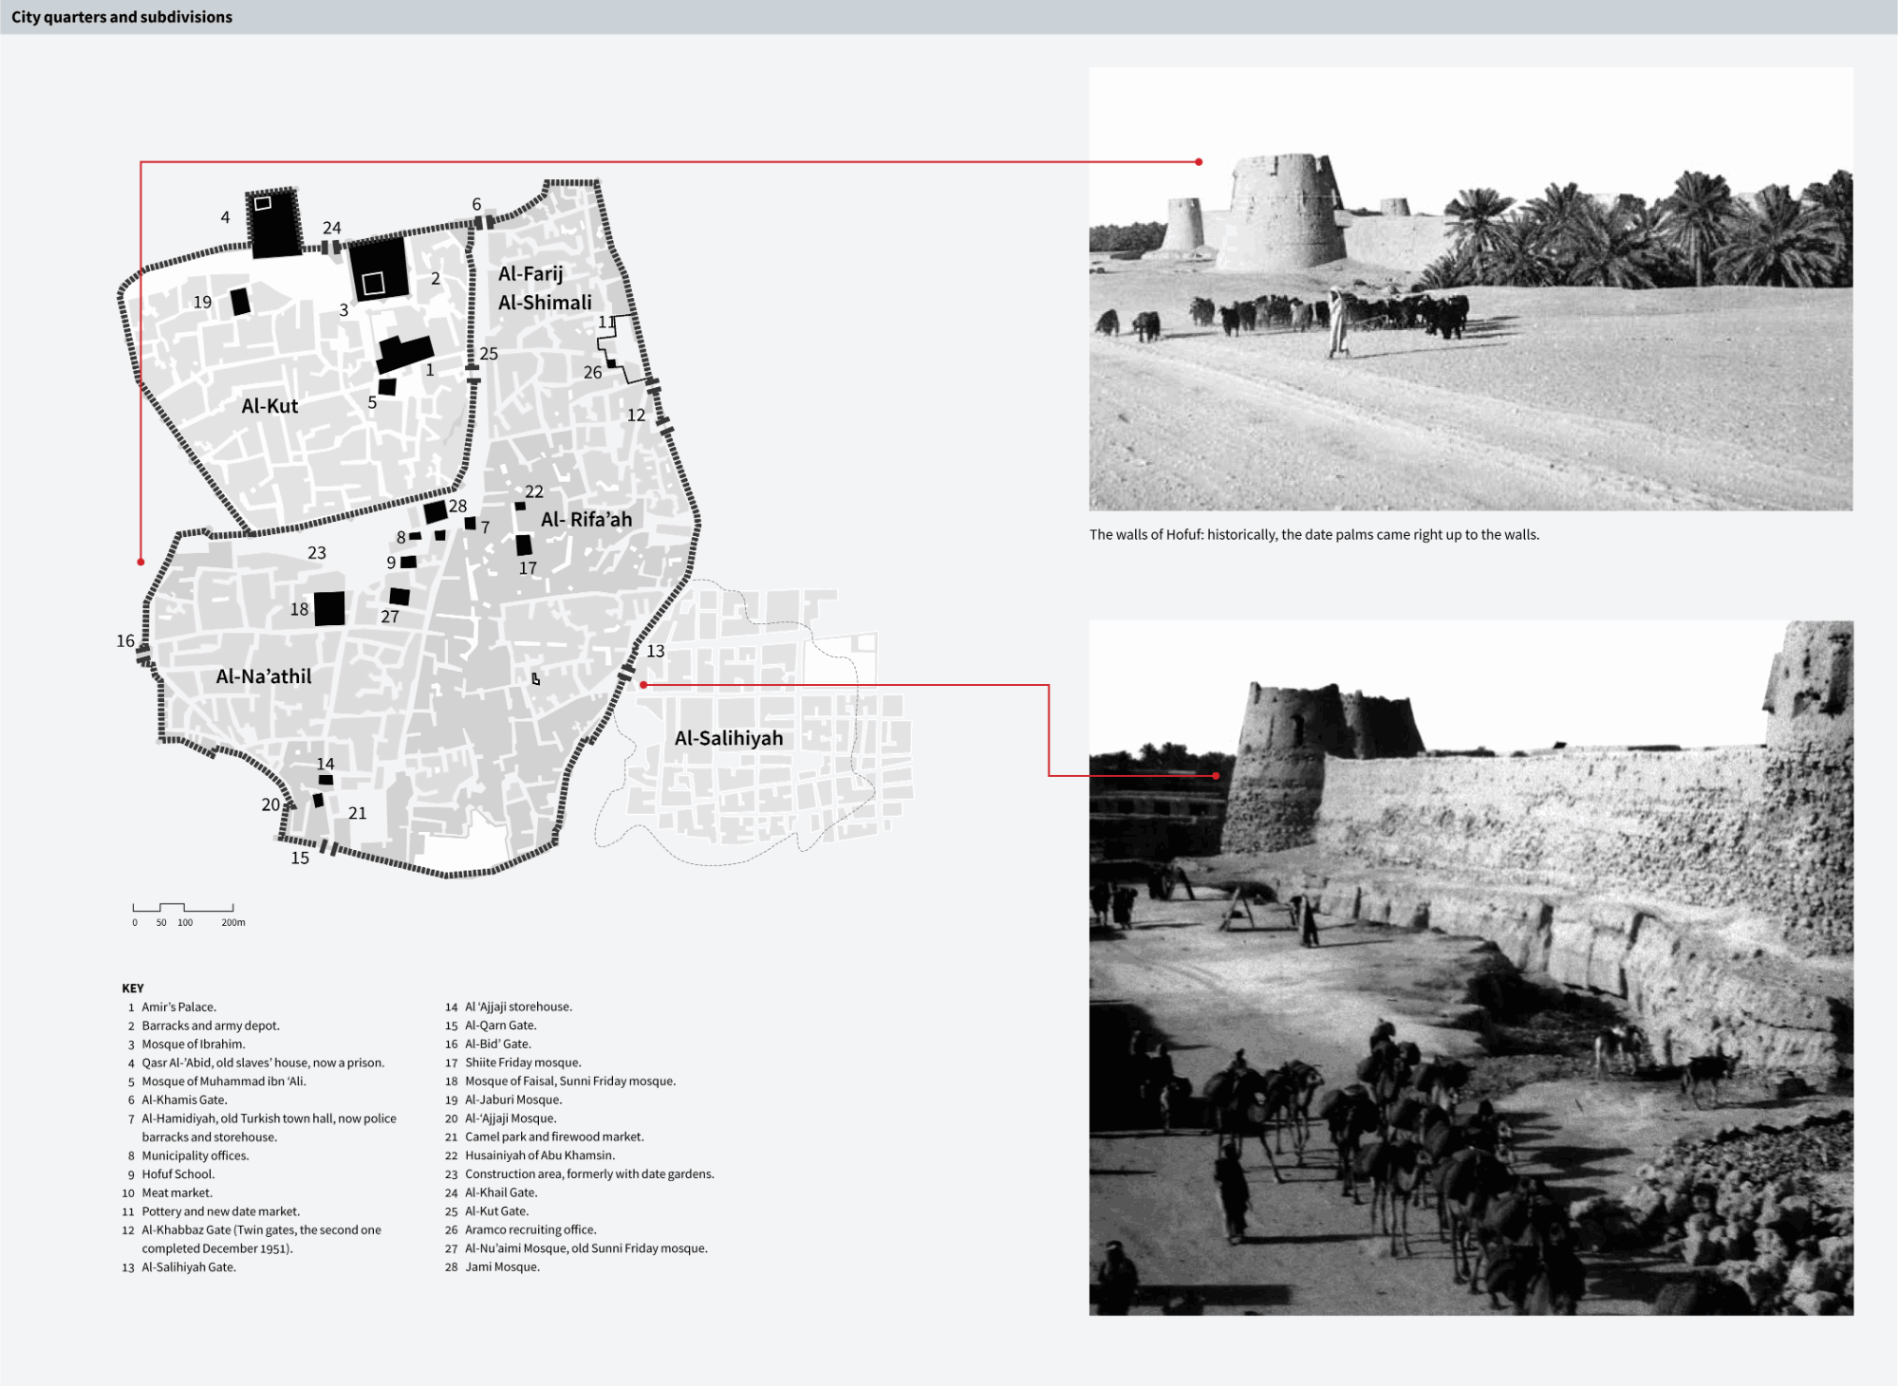The height and width of the screenshot is (1386, 1898).
Task: Click the KEY legend heading
Action: pyautogui.click(x=133, y=988)
